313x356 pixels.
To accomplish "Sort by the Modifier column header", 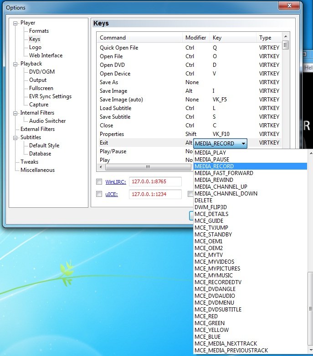I will (x=196, y=38).
